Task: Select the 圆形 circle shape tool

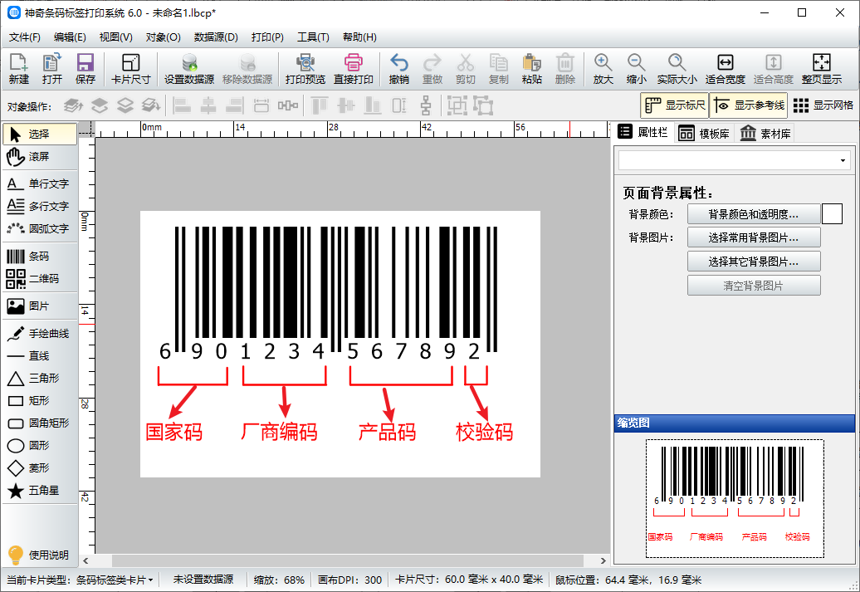Action: (40, 446)
